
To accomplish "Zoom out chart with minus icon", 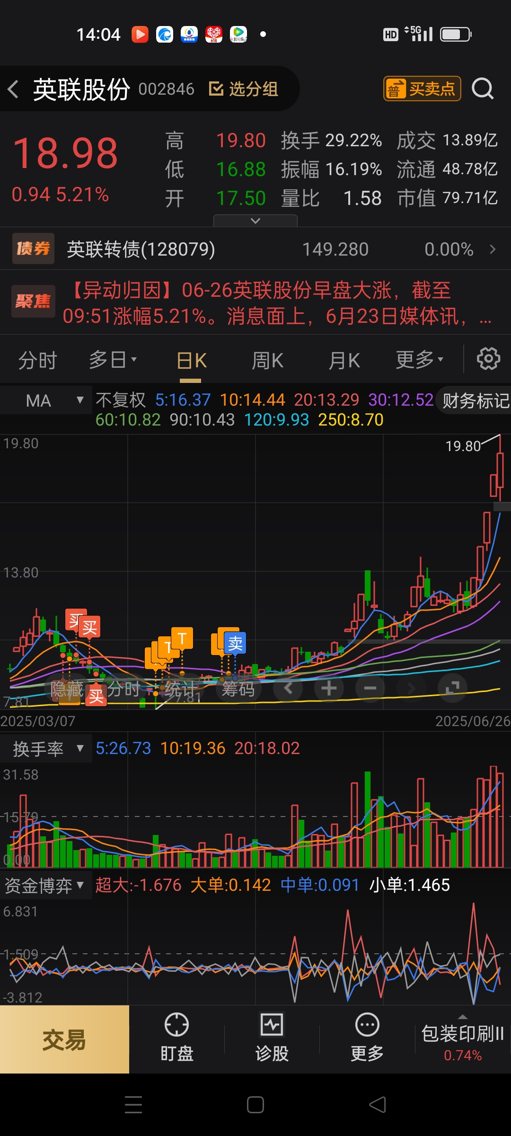I will point(370,688).
